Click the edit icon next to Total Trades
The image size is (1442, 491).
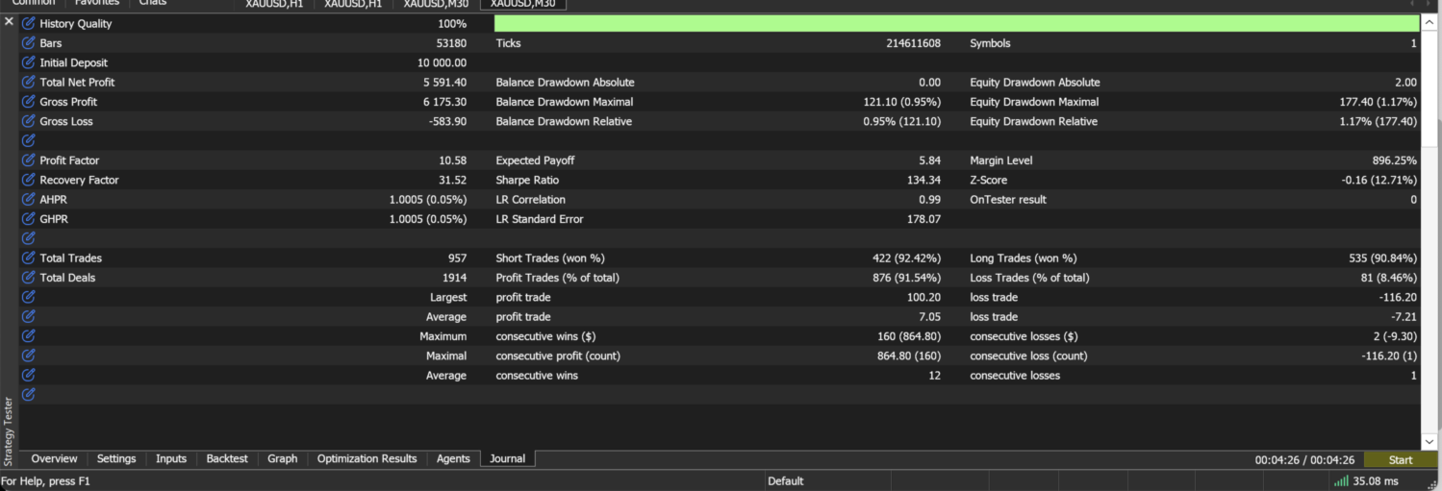coord(28,258)
